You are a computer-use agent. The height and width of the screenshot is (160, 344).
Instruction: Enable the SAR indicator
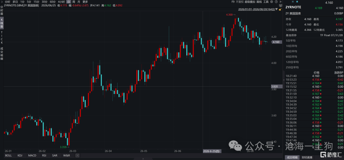click(55, 156)
